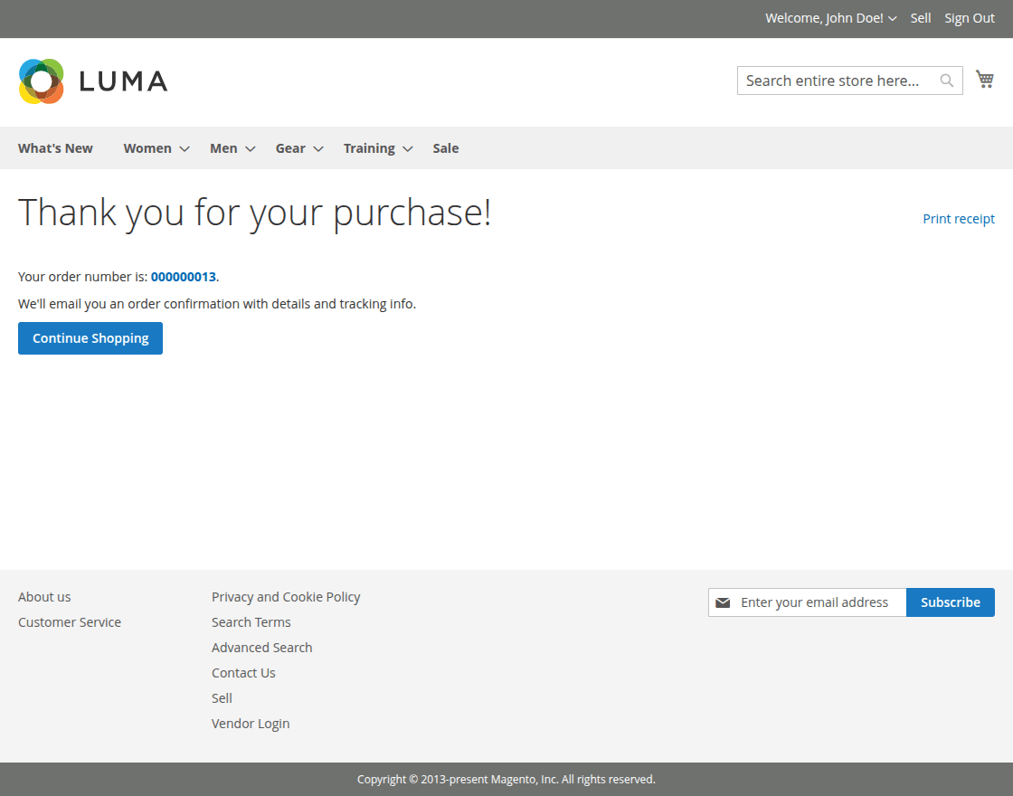Open the Privacy and Cookie Policy page
The width and height of the screenshot is (1013, 796).
pyautogui.click(x=286, y=596)
